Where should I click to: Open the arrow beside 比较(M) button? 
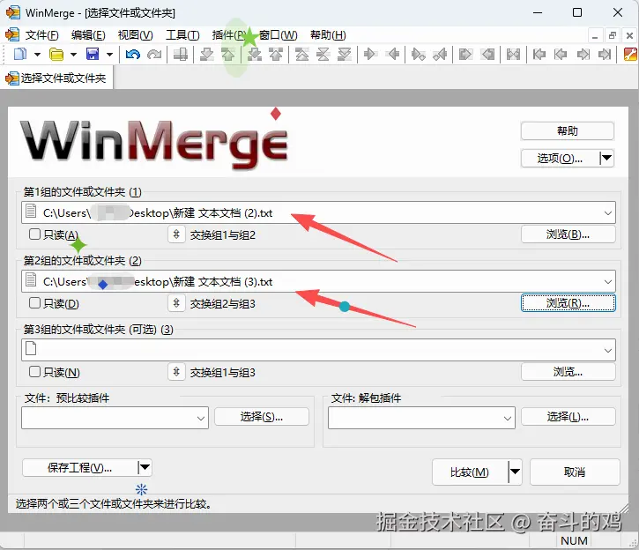[515, 472]
